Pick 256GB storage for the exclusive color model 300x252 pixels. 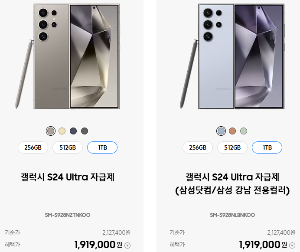point(198,147)
